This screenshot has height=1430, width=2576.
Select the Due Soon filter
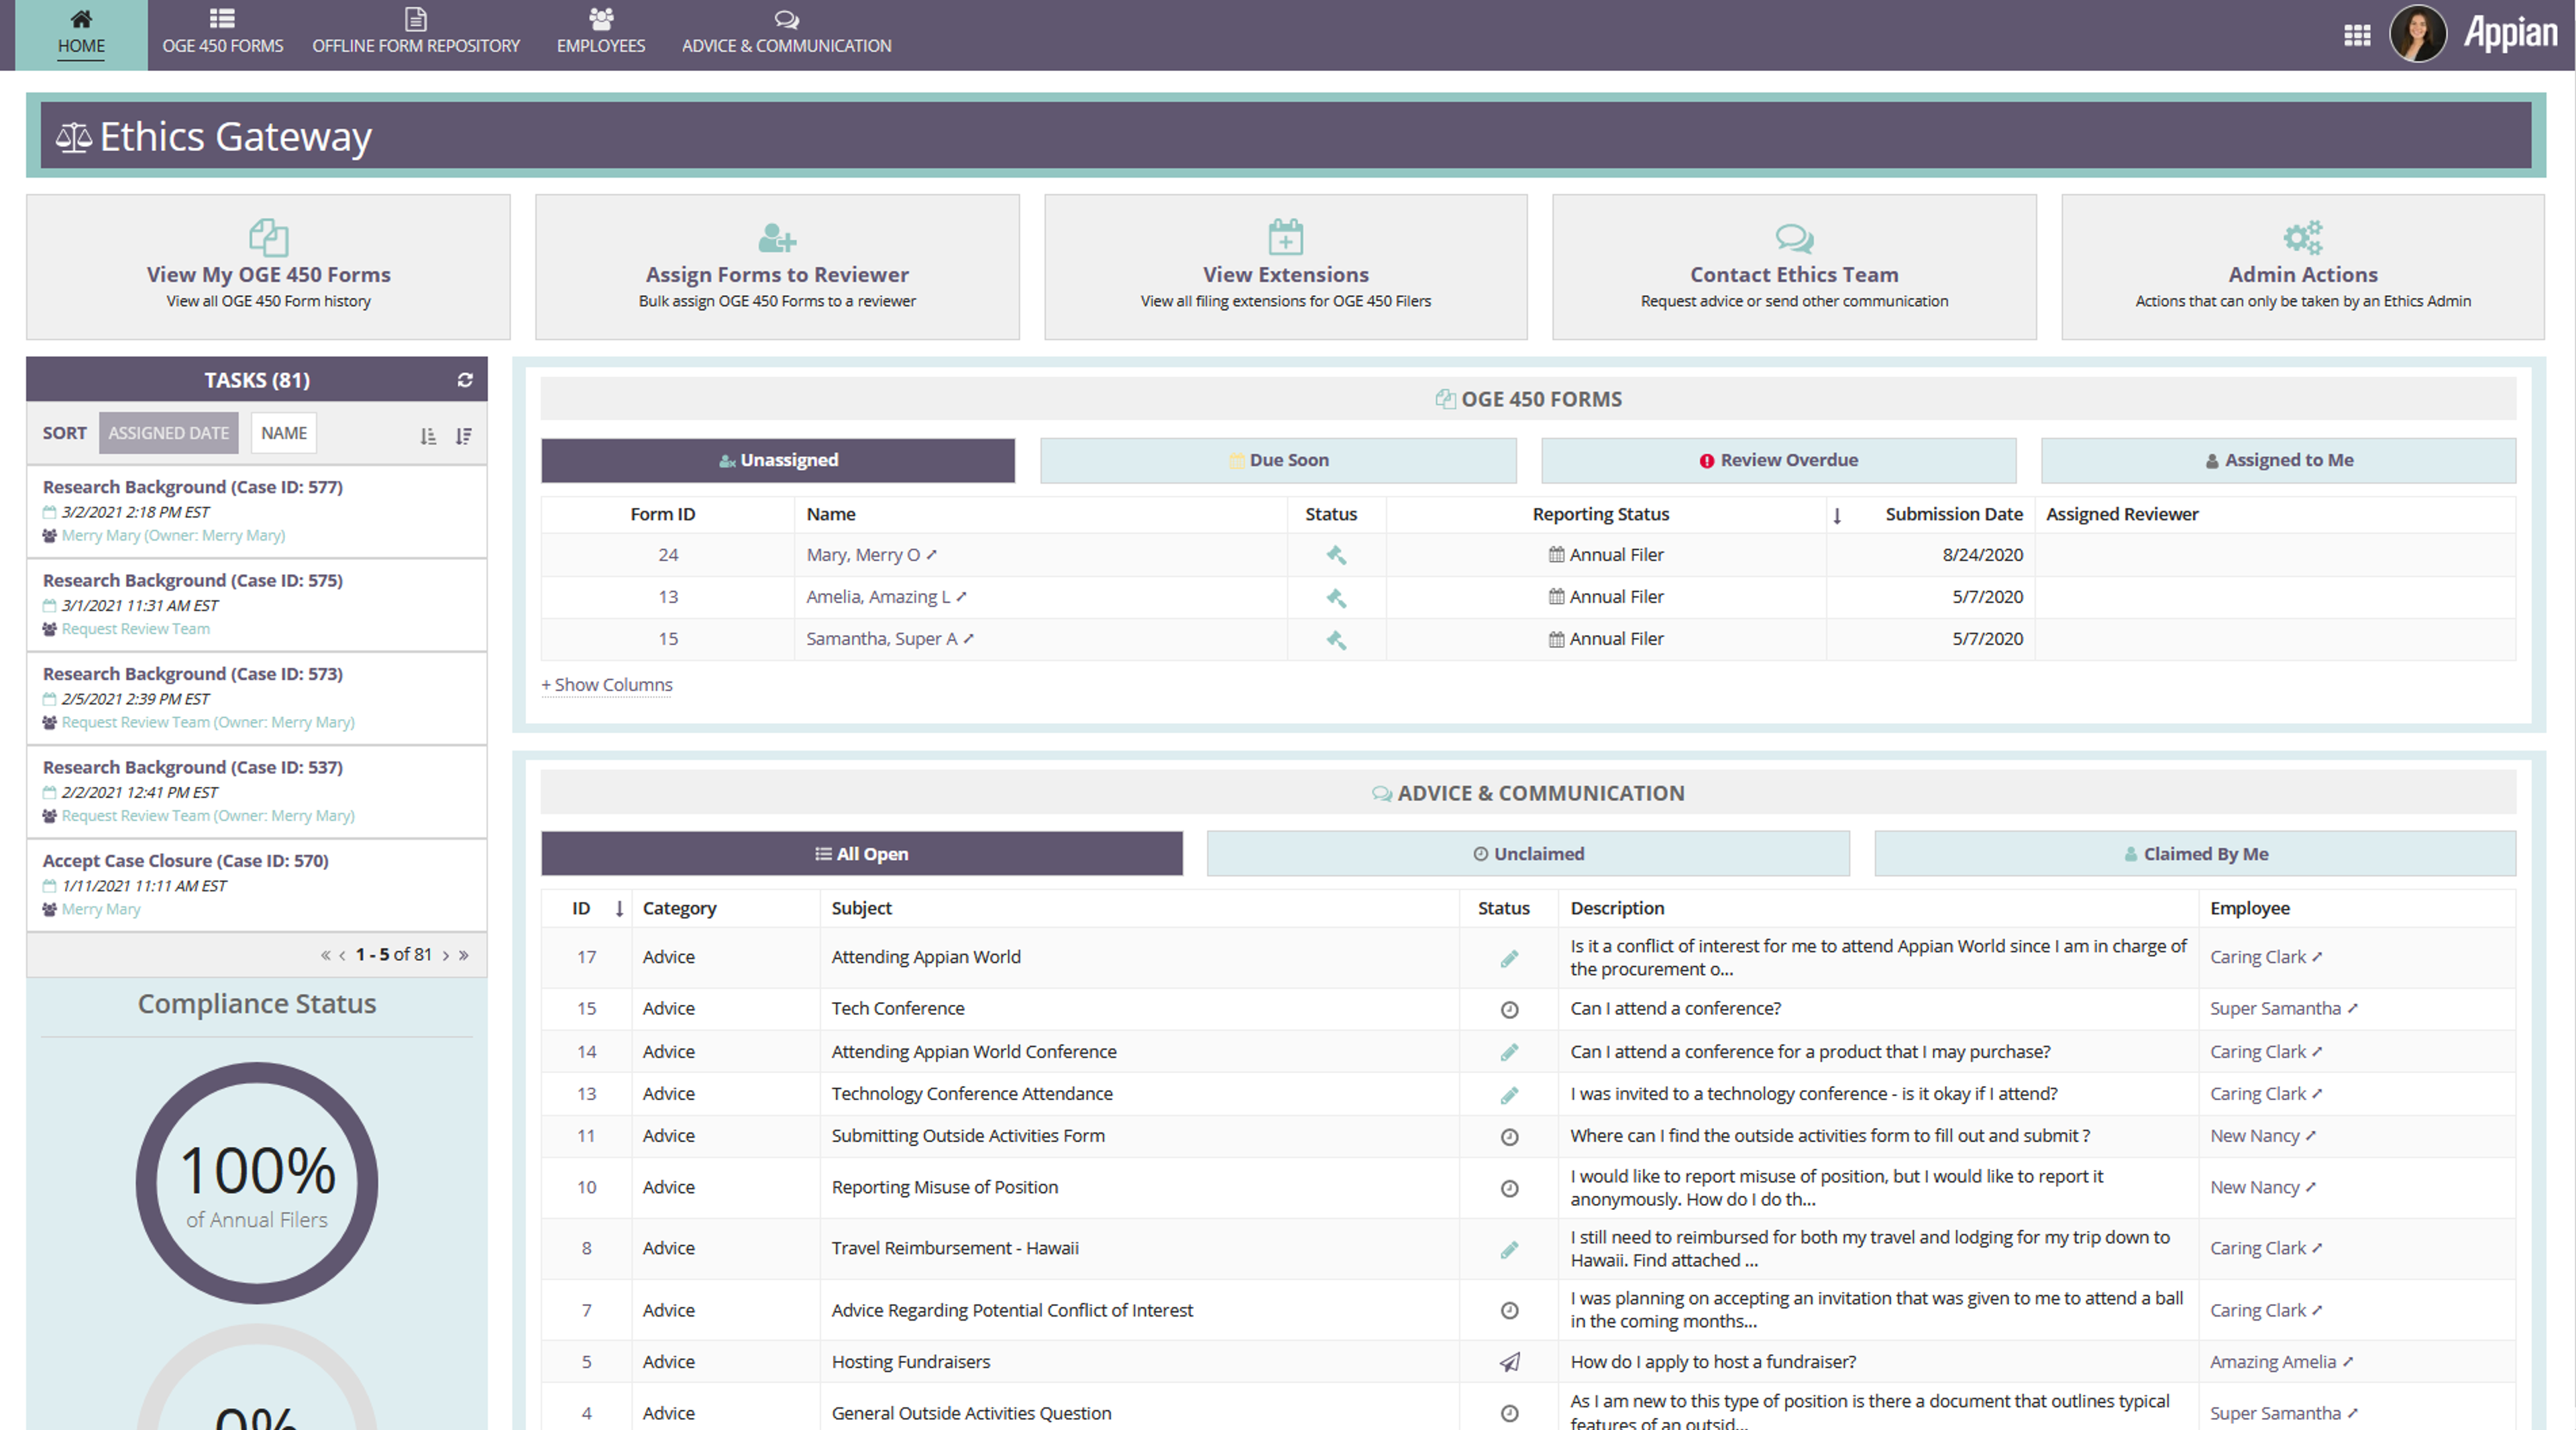(1278, 460)
